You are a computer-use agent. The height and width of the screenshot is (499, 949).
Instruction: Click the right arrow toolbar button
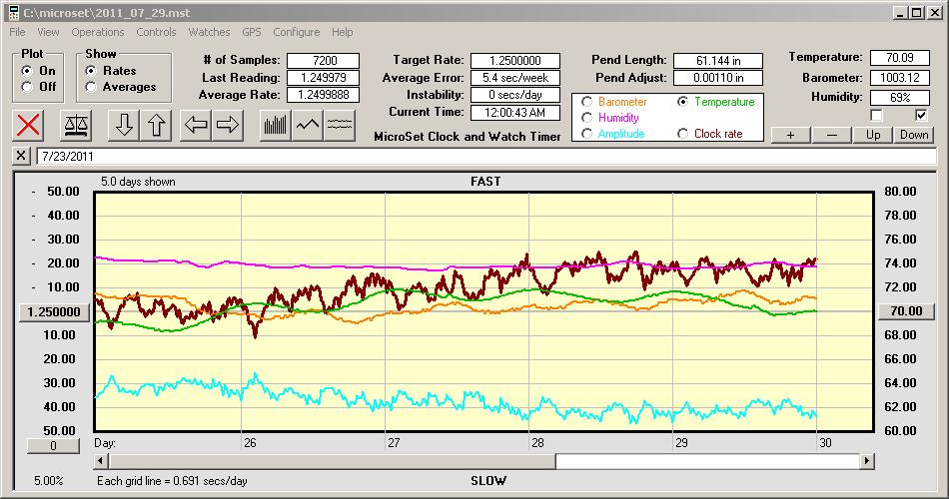tap(228, 125)
